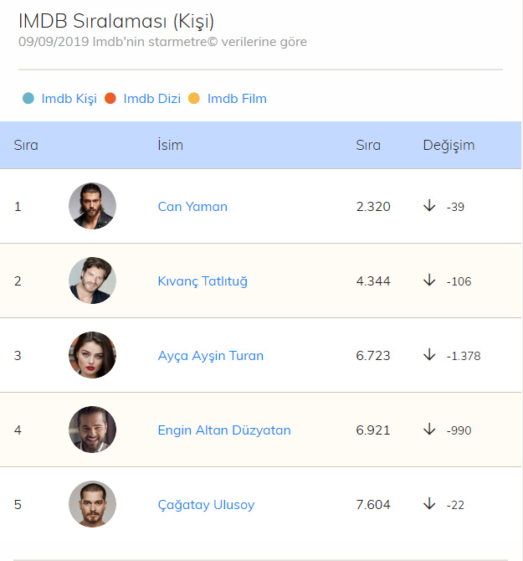Click Engin Altan Düzyatan's profile photo
The width and height of the screenshot is (523, 561).
pos(92,430)
